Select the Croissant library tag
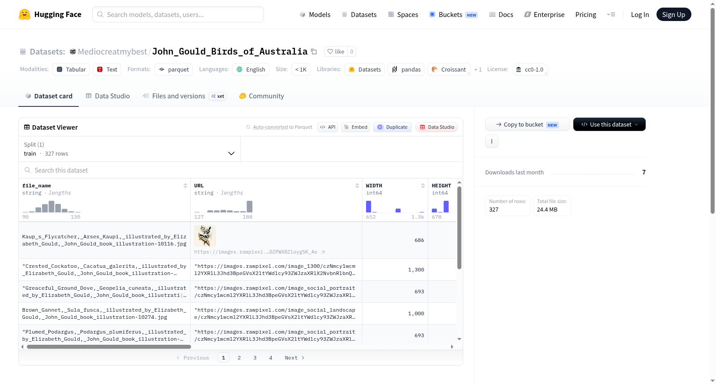This screenshot has height=385, width=716. (449, 69)
